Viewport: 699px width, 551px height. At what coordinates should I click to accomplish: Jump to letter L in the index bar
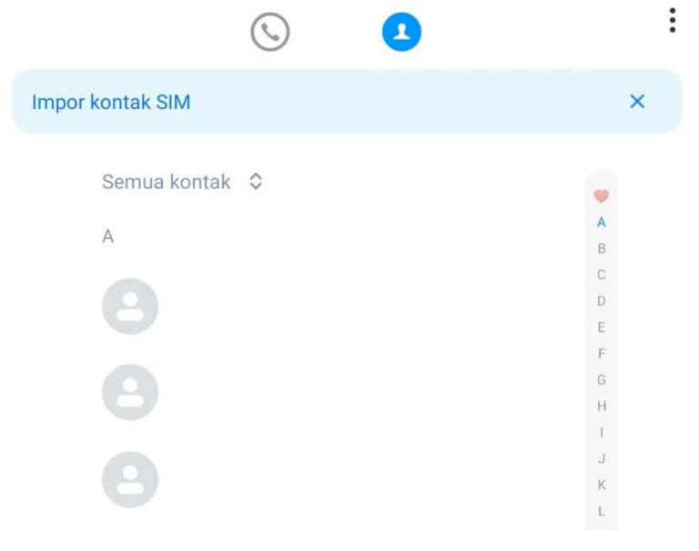click(x=602, y=511)
